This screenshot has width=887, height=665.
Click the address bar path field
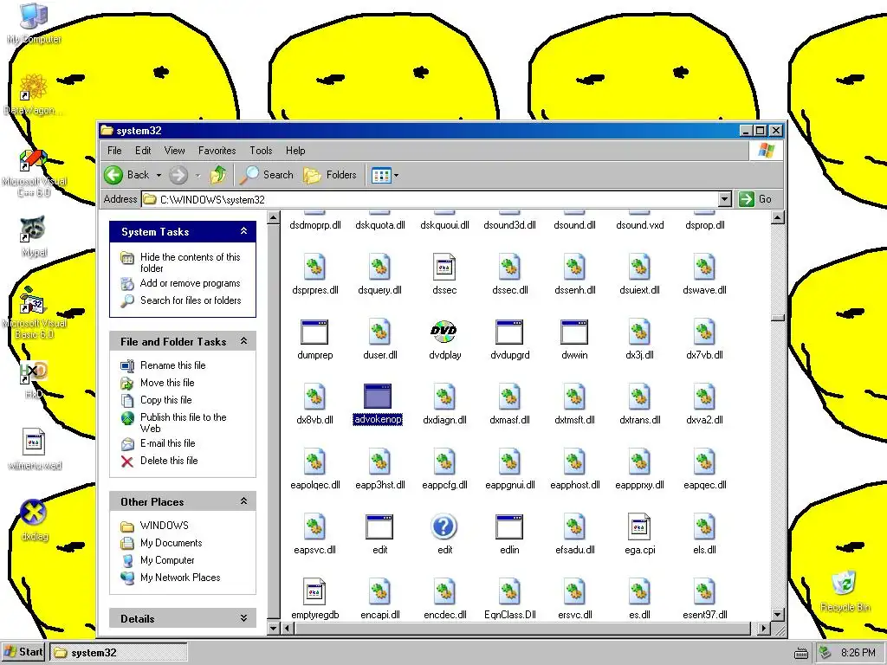(430, 199)
